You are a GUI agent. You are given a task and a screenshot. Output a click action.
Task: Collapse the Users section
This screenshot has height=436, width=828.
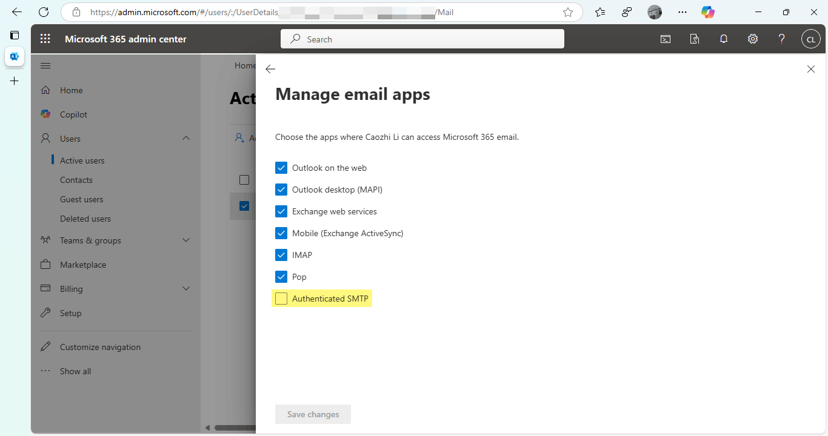[186, 138]
